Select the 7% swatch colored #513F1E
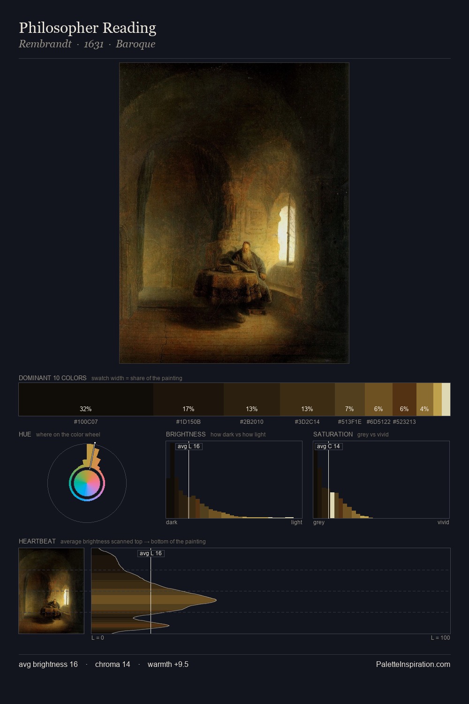The height and width of the screenshot is (704, 469). [x=350, y=399]
